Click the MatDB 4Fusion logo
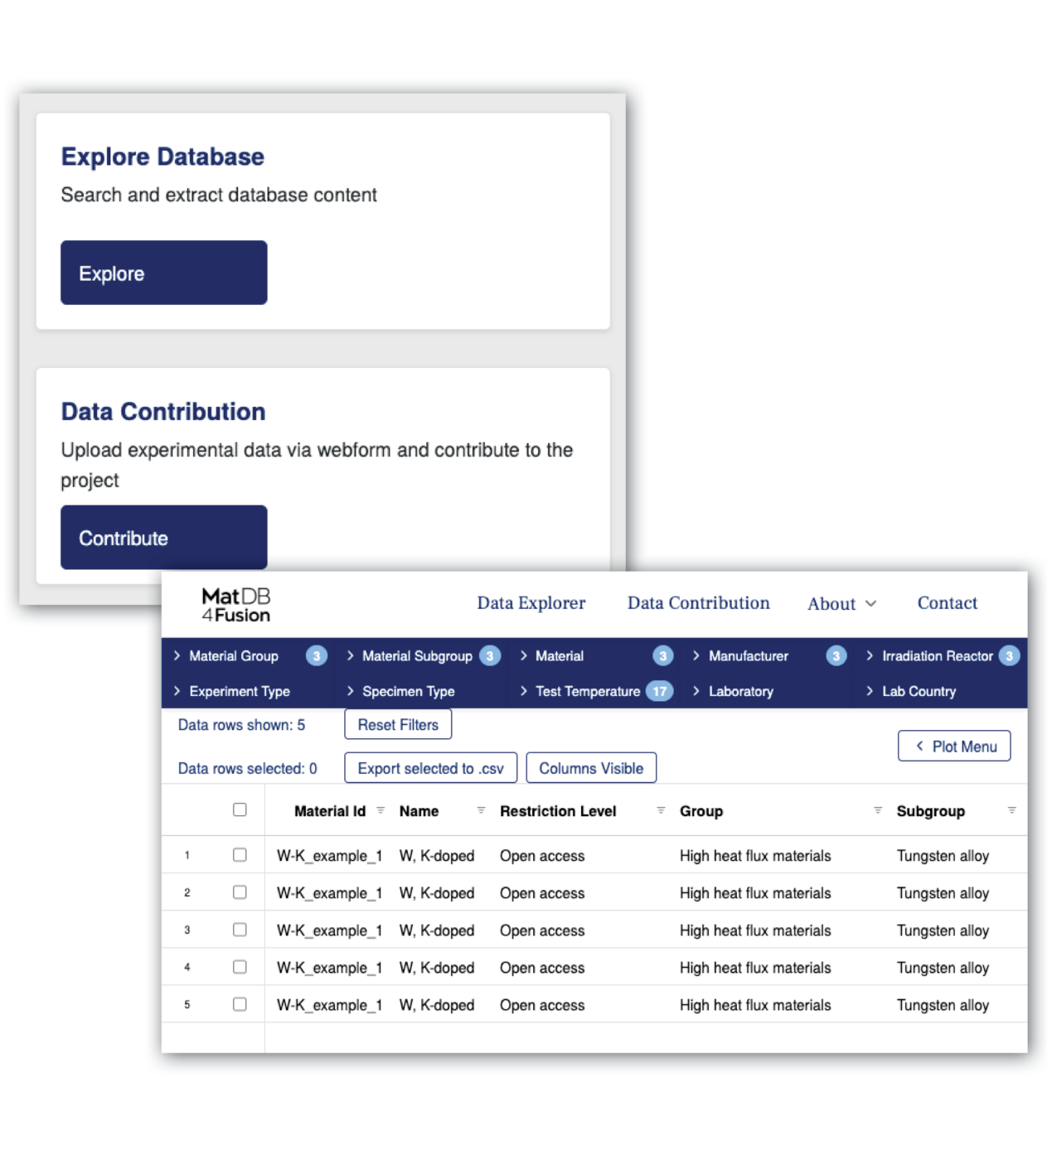The image size is (1052, 1160). [236, 605]
